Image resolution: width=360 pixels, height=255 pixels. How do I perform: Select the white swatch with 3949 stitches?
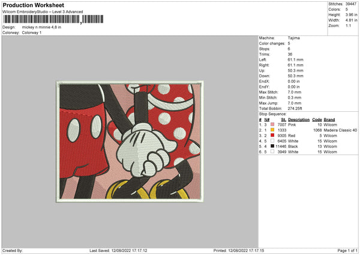tap(272, 152)
